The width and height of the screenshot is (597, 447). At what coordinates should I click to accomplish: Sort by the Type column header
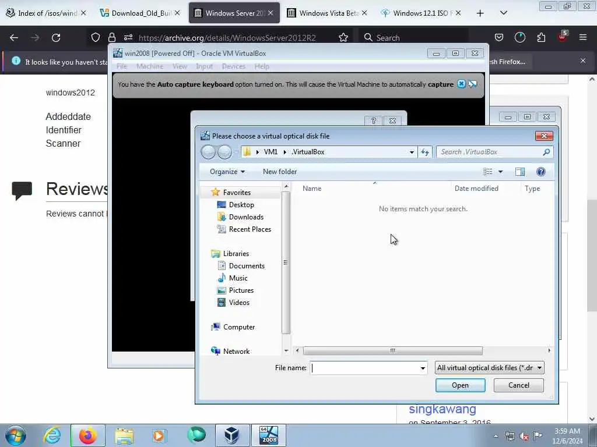coord(532,189)
